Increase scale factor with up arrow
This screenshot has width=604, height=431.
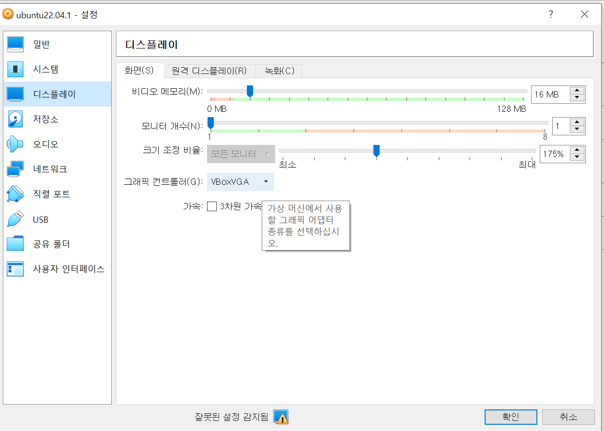(577, 150)
